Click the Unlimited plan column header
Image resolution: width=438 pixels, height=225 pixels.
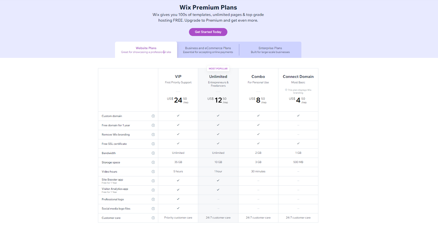[218, 76]
